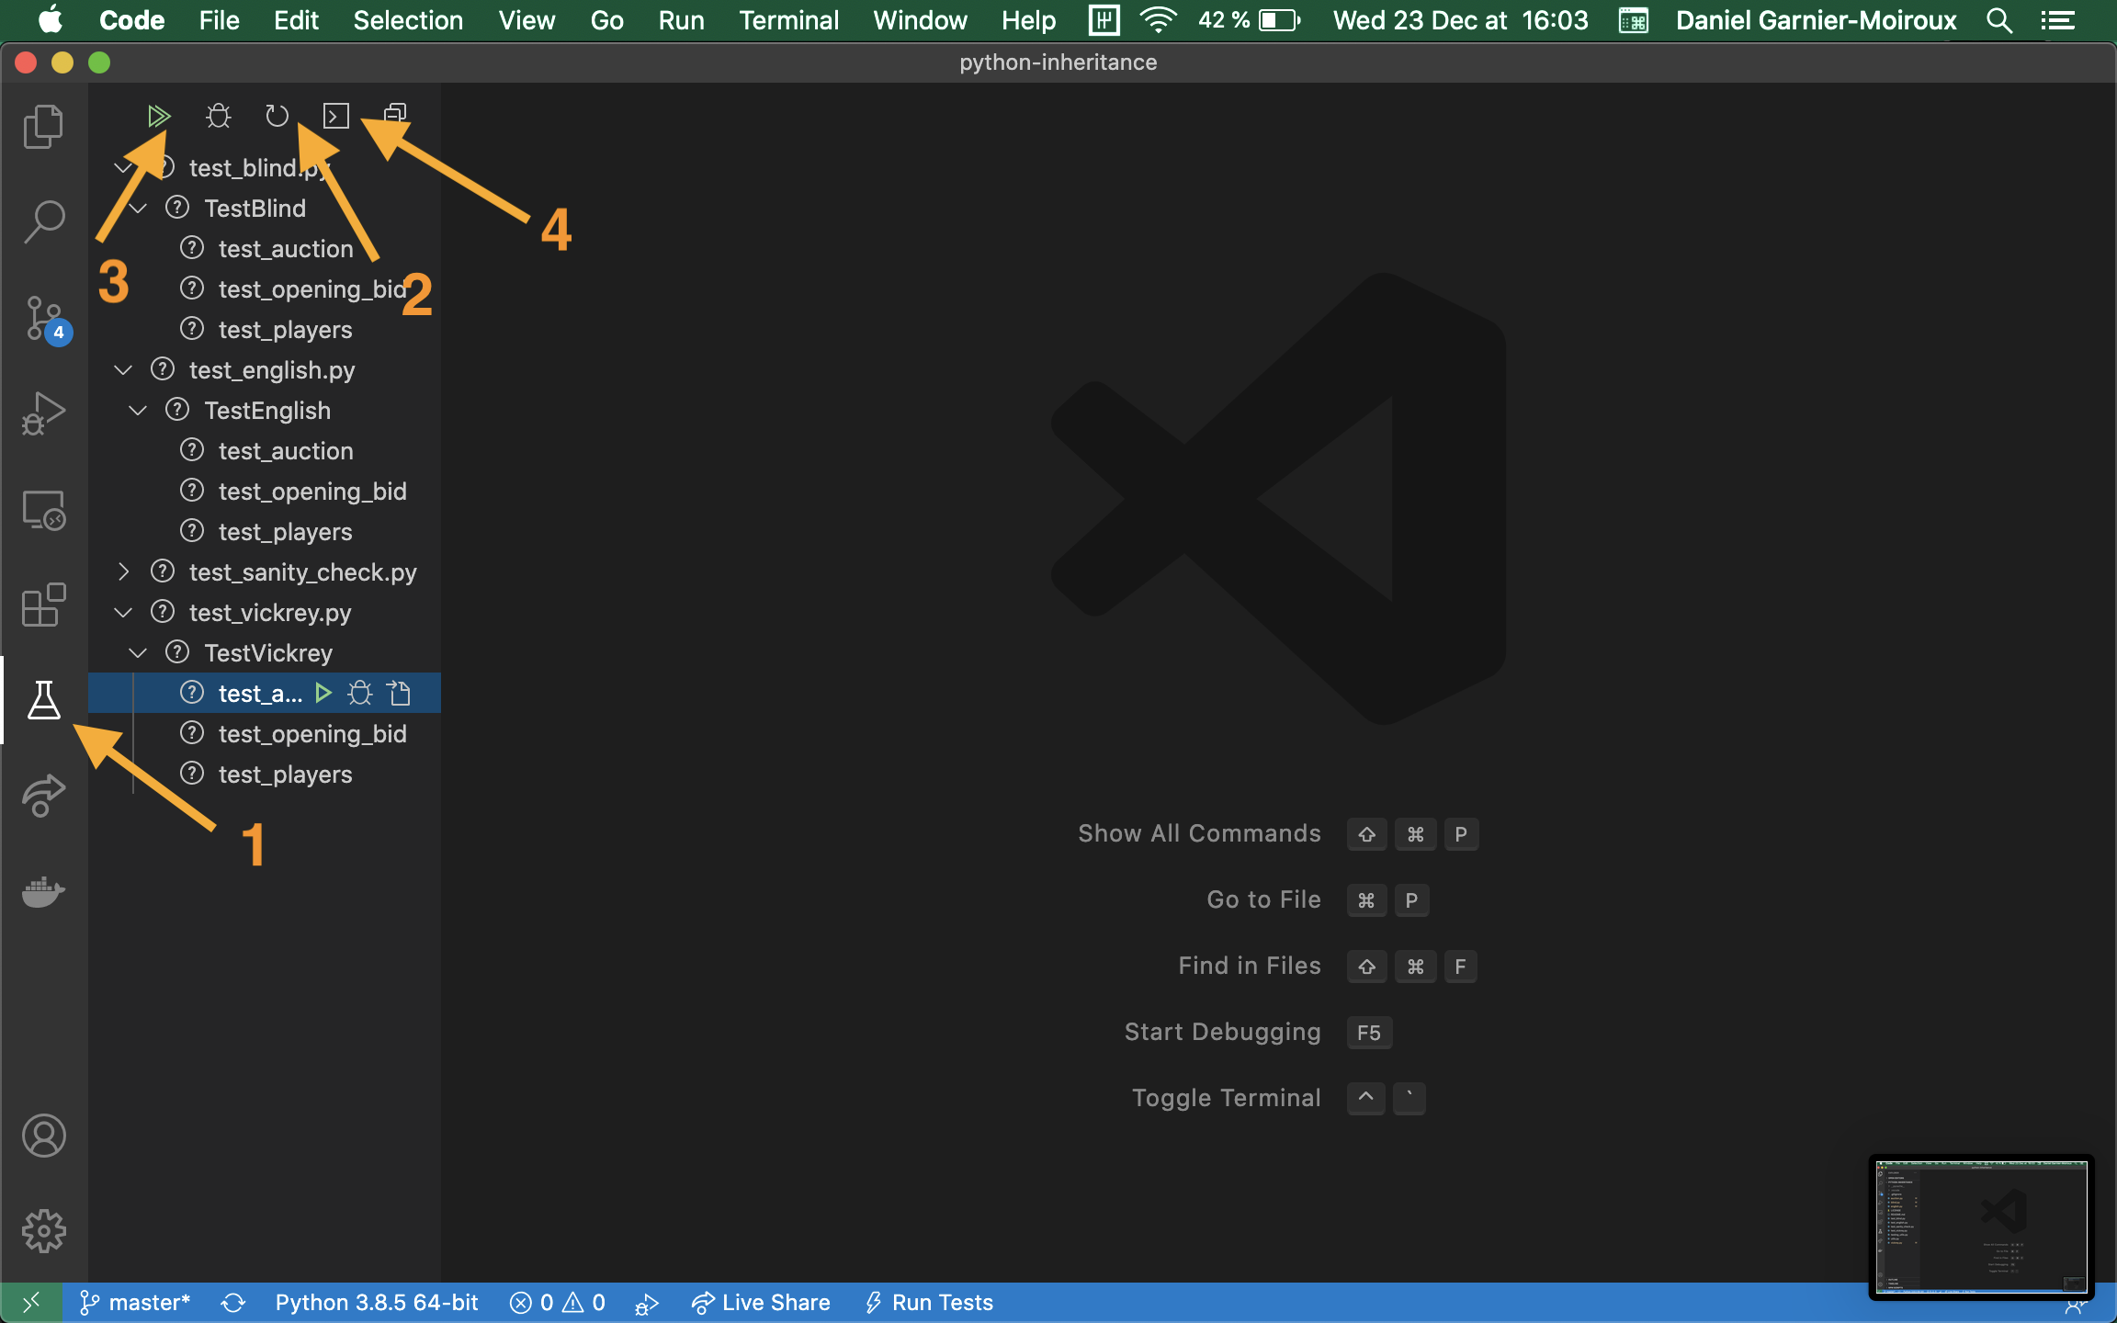Open the Source Control view

[x=44, y=319]
